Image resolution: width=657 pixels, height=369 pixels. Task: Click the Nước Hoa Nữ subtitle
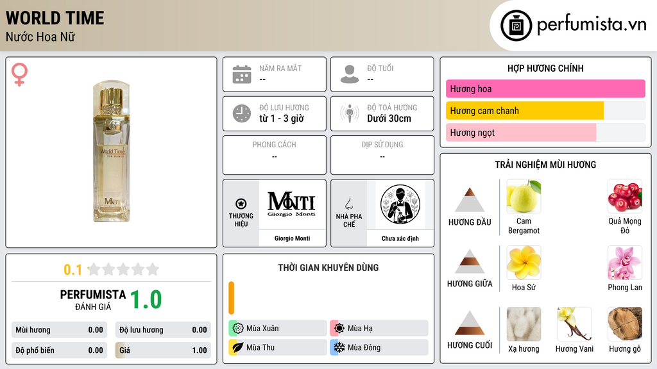[x=40, y=37]
